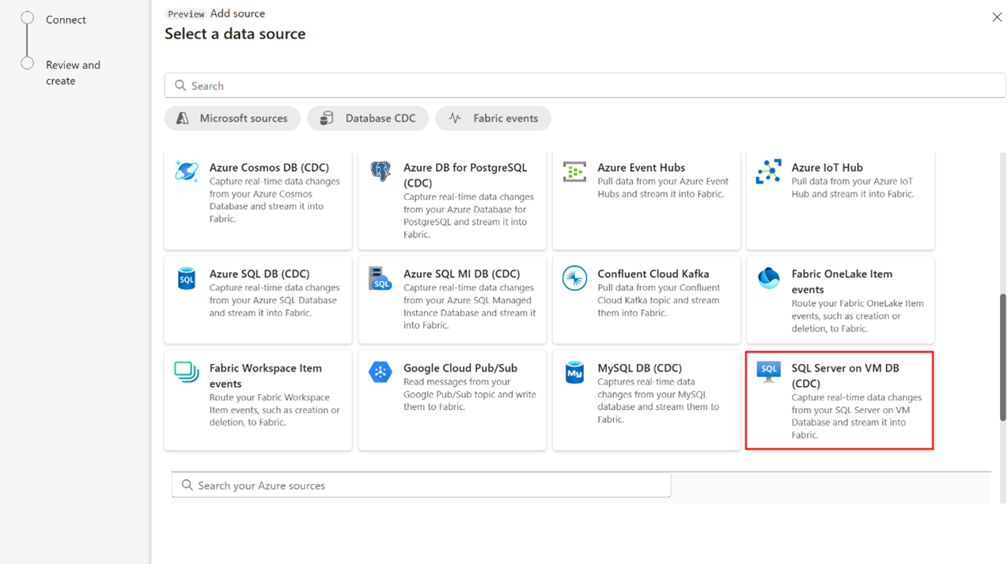Image resolution: width=1008 pixels, height=564 pixels.
Task: Click the Azure SQL DB (CDC) icon
Action: click(x=186, y=278)
